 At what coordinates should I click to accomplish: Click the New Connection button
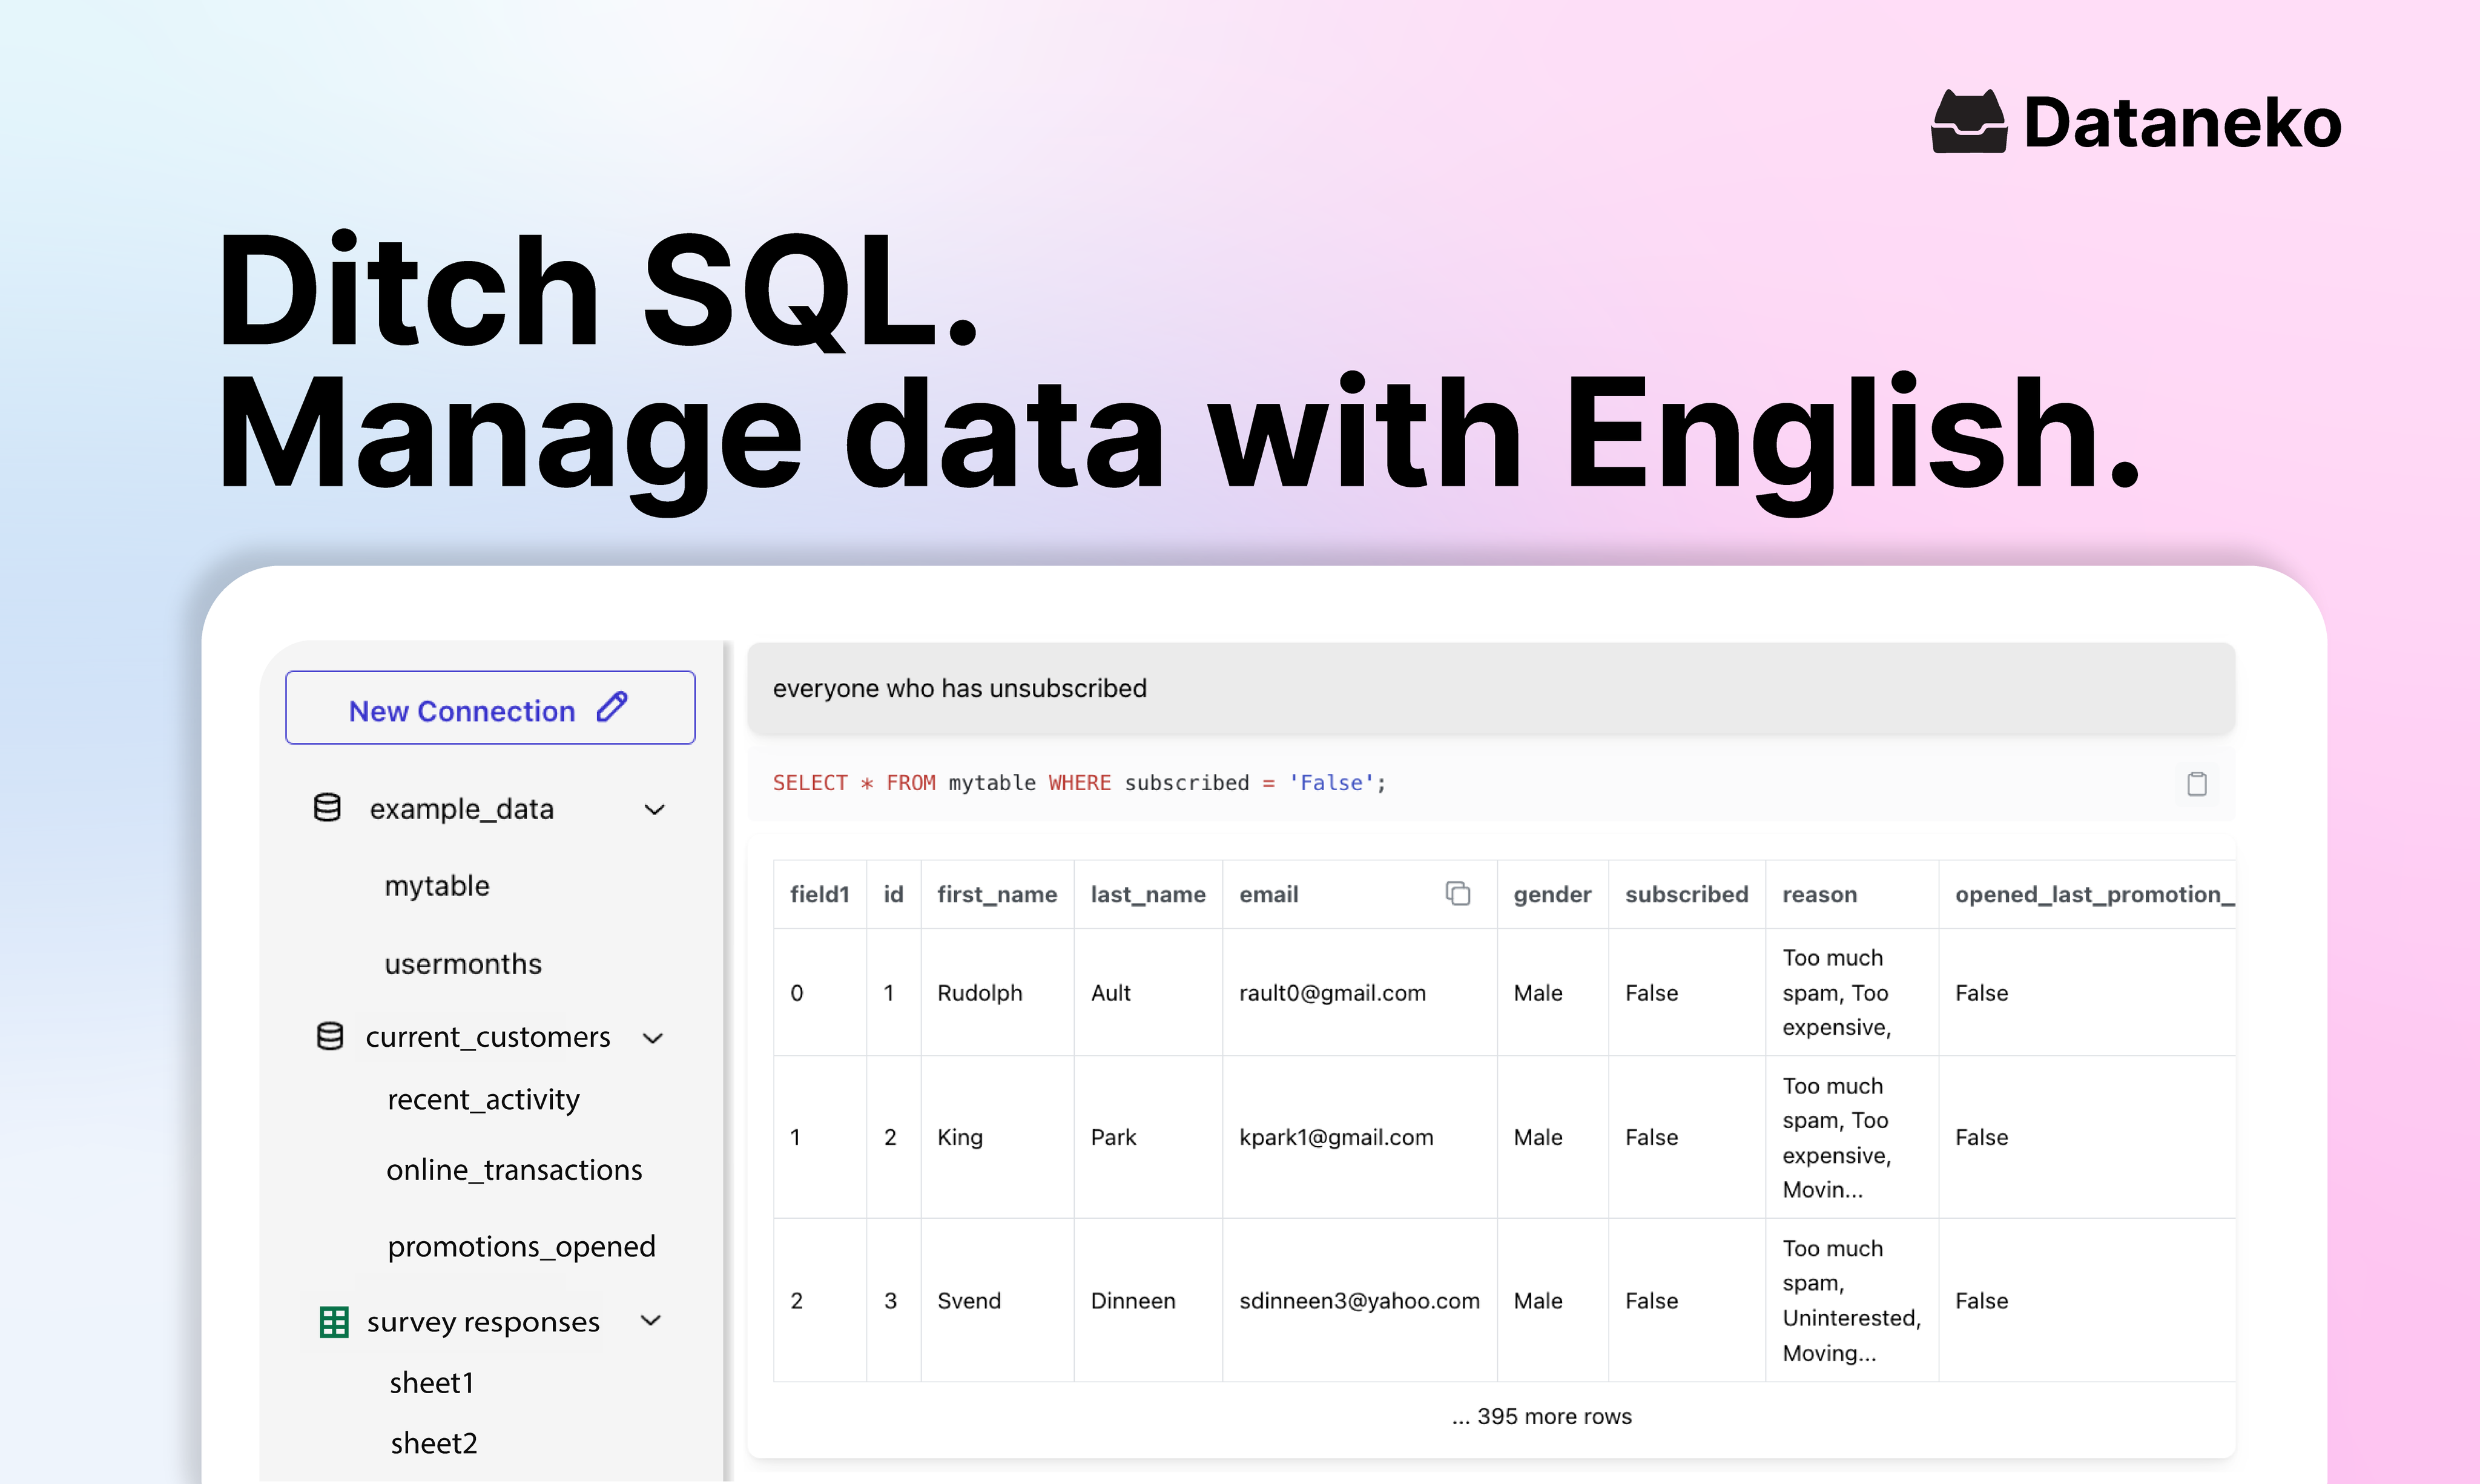pos(489,708)
